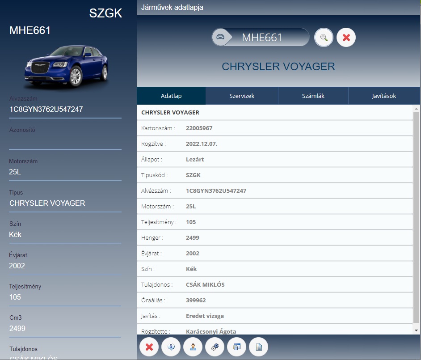Click Óraállás value 399962

196,300
